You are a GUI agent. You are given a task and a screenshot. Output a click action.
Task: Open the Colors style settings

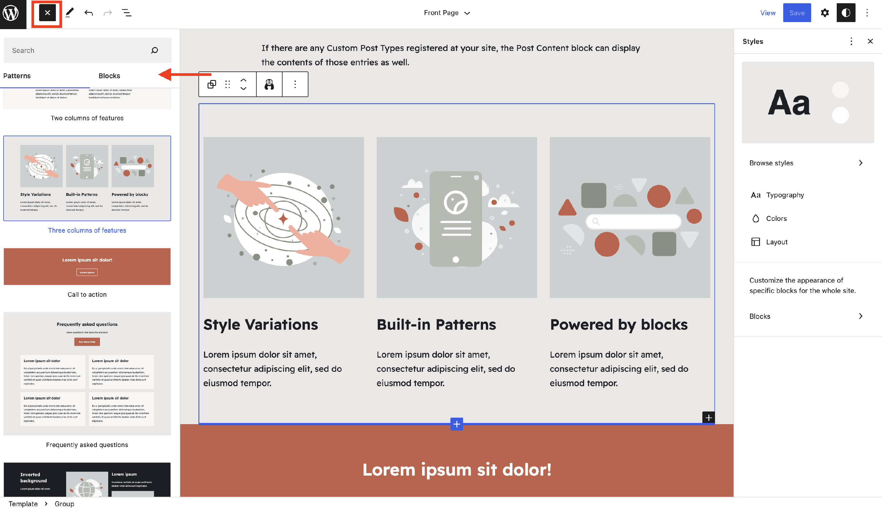click(x=776, y=219)
